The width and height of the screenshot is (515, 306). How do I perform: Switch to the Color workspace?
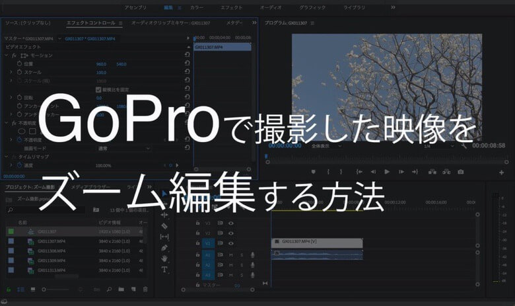click(197, 7)
